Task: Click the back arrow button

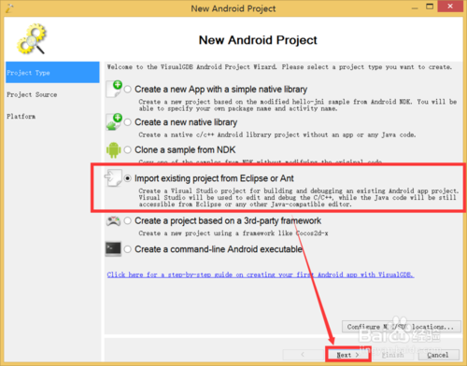Action: click(303, 355)
